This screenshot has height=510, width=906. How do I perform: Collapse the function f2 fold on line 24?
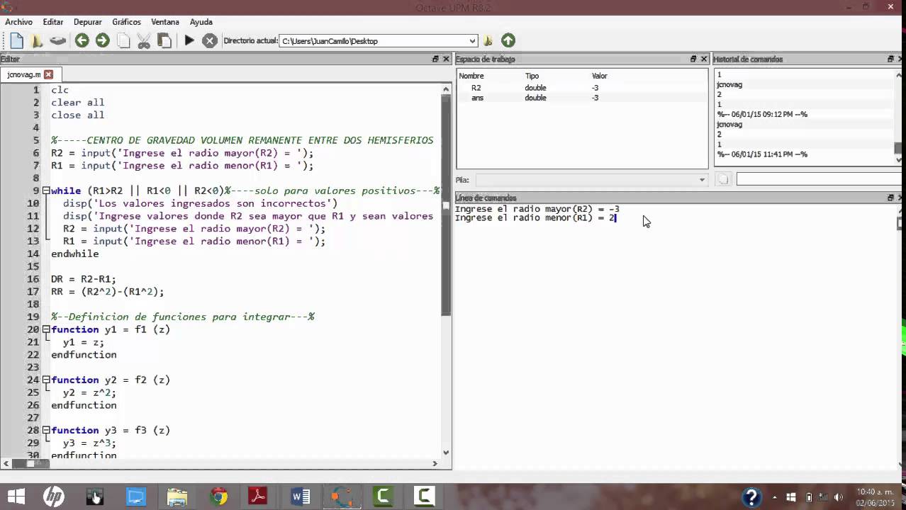coord(46,380)
